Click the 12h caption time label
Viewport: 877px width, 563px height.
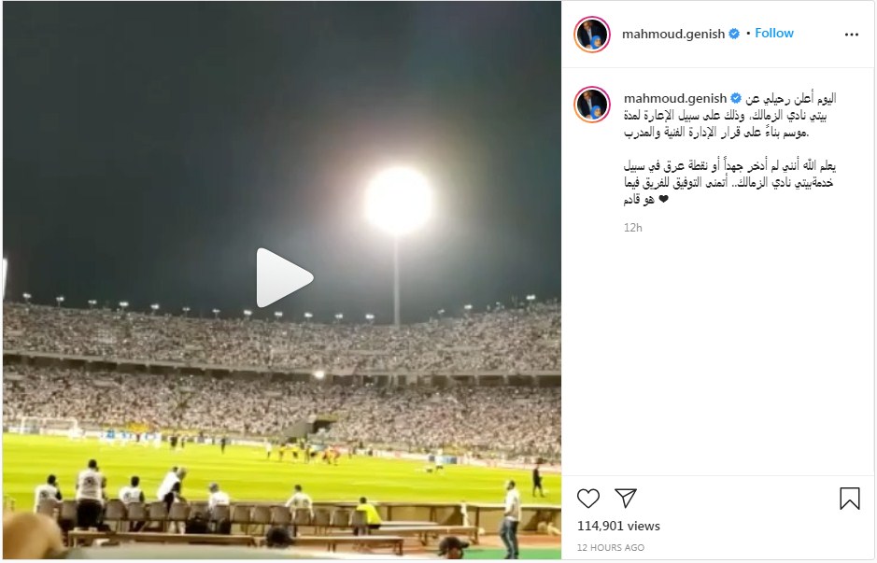[632, 228]
